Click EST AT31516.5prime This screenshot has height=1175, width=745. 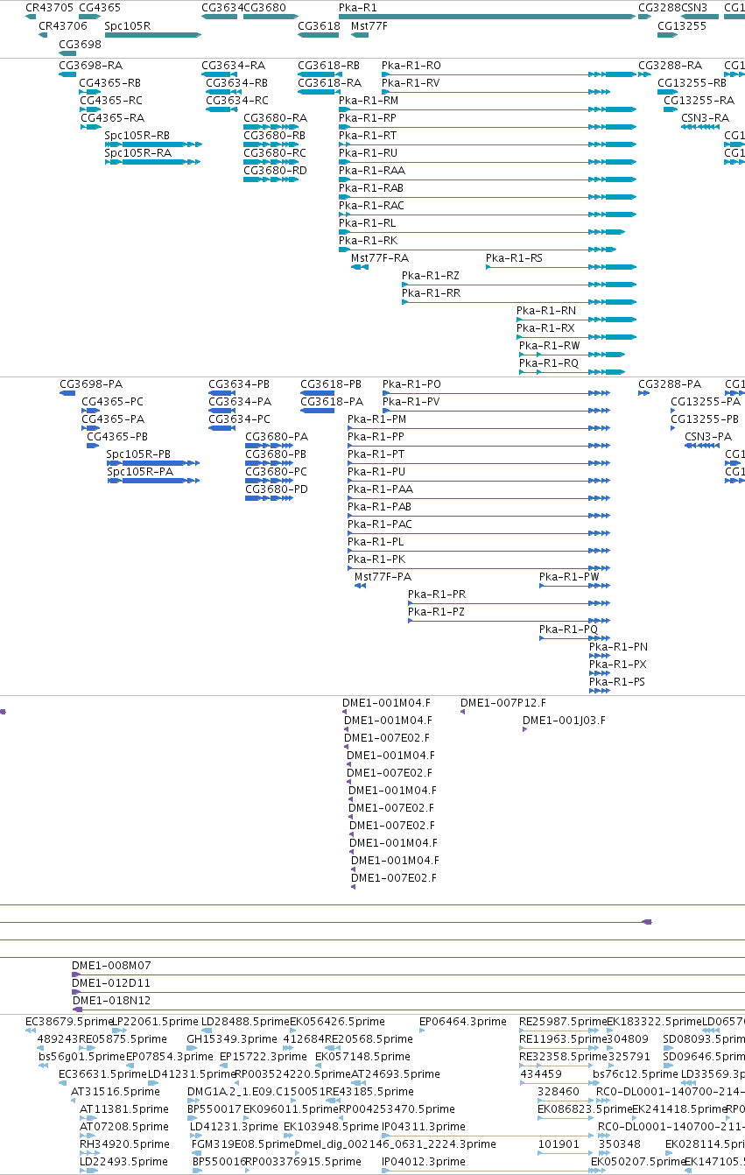[116, 1091]
